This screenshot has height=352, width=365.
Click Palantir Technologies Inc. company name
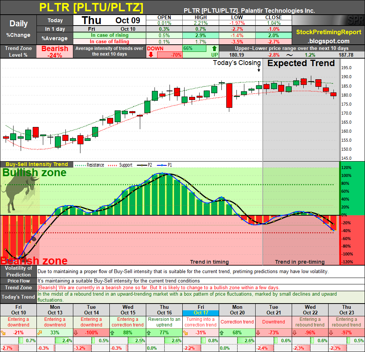tap(278, 11)
